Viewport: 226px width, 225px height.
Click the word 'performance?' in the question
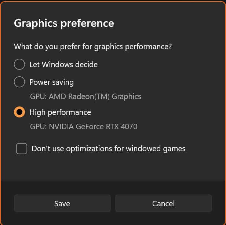148,47
